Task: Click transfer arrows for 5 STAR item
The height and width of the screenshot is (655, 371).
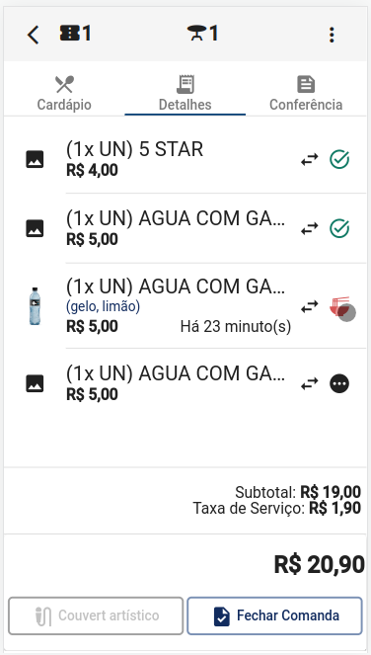Action: pyautogui.click(x=309, y=159)
